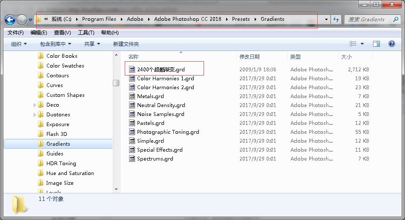Open the 共享 dropdown
The height and width of the screenshot is (220, 405).
point(92,44)
